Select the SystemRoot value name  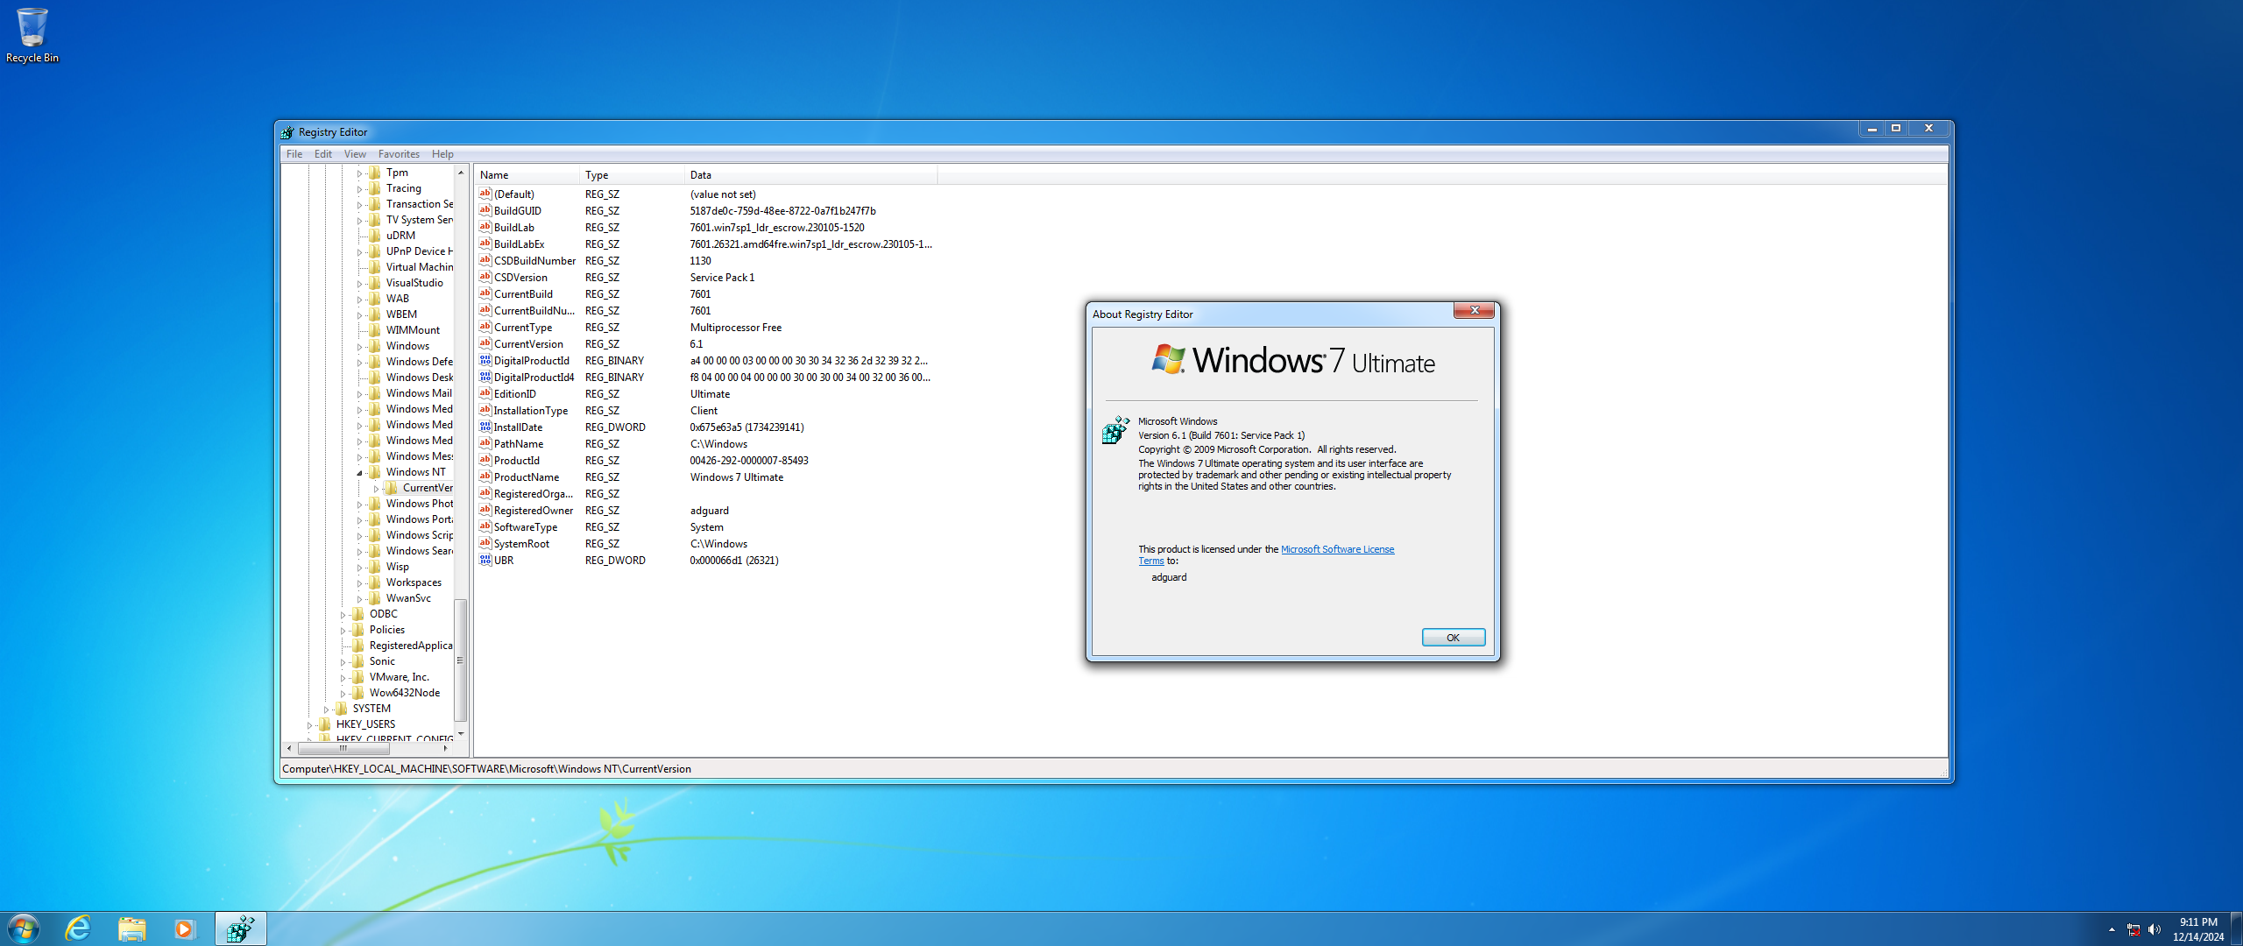click(x=521, y=543)
